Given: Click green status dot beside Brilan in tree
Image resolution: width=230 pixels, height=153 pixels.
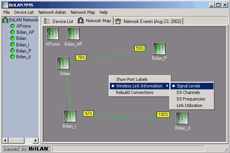Looking at the screenshot, I should pyautogui.click(x=12, y=38).
